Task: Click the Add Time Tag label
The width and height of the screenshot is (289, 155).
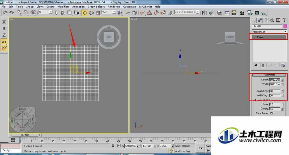Action: click(182, 151)
